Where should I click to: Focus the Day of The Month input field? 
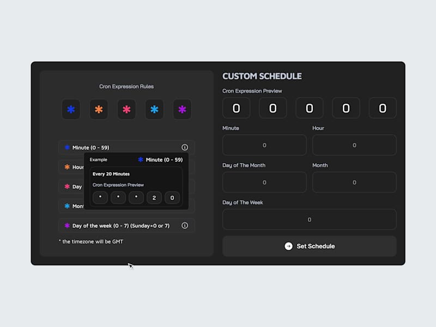pyautogui.click(x=264, y=182)
